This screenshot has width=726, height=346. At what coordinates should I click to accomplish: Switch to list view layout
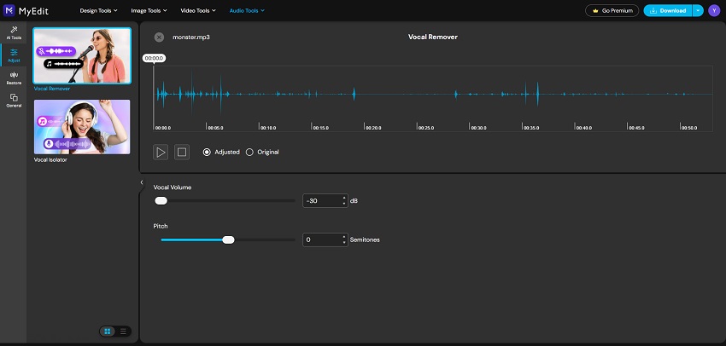[x=123, y=331]
